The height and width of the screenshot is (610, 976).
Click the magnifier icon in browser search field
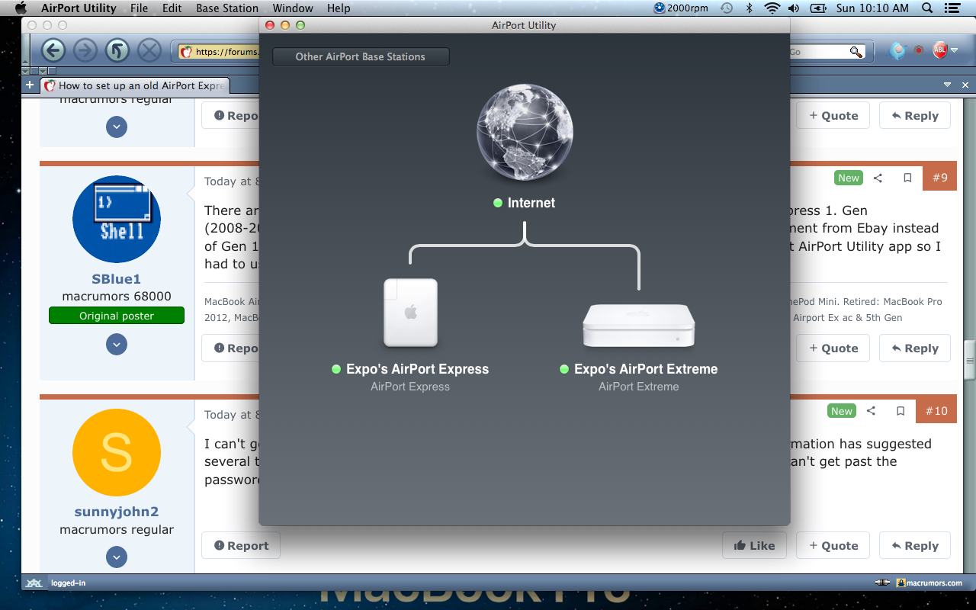pyautogui.click(x=856, y=52)
